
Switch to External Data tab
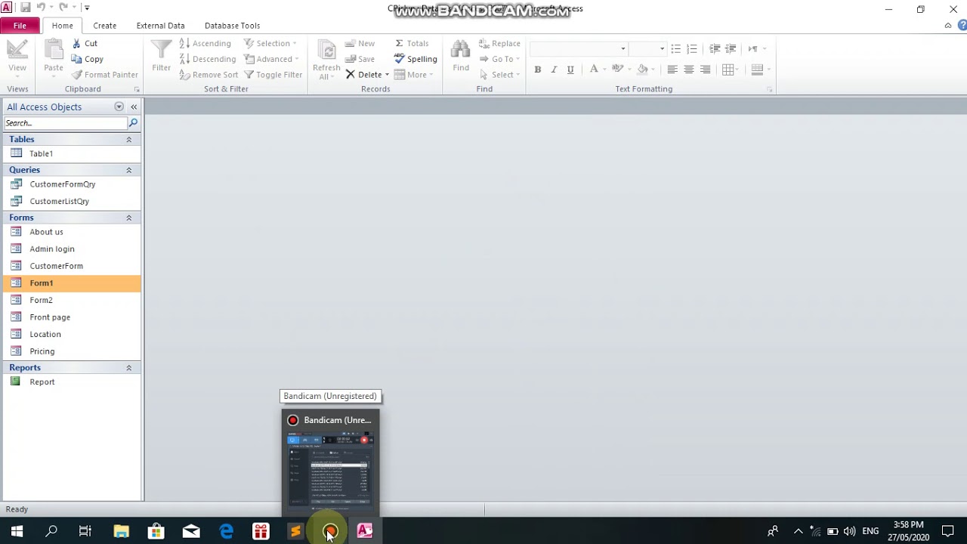coord(160,26)
